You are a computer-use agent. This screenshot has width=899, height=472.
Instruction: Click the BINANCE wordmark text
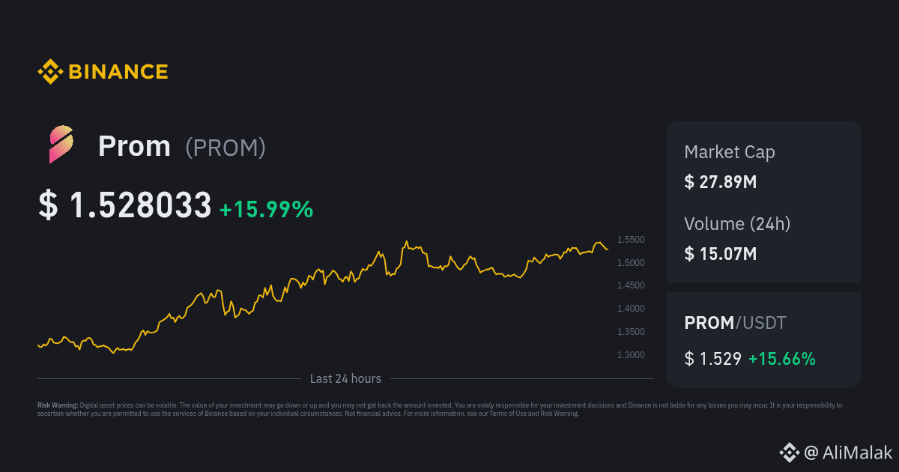[118, 72]
